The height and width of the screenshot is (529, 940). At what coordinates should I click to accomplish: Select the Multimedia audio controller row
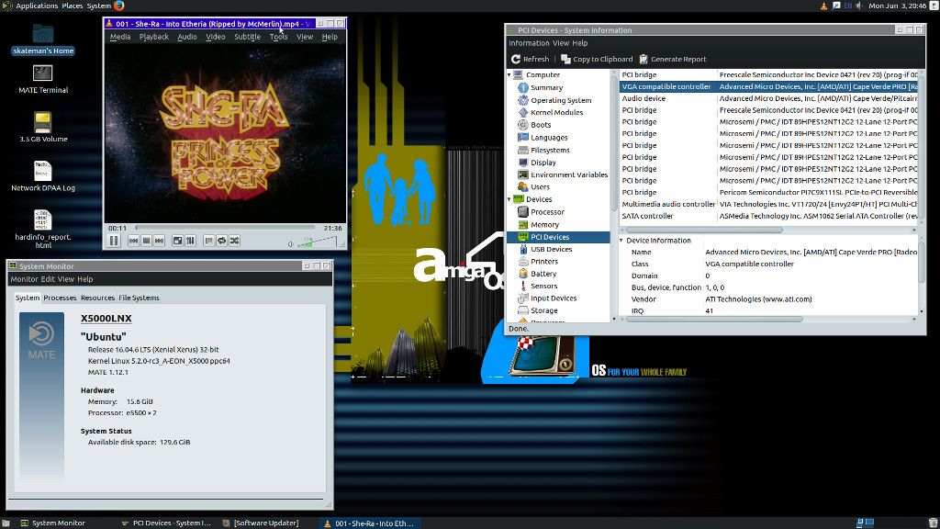(768, 204)
